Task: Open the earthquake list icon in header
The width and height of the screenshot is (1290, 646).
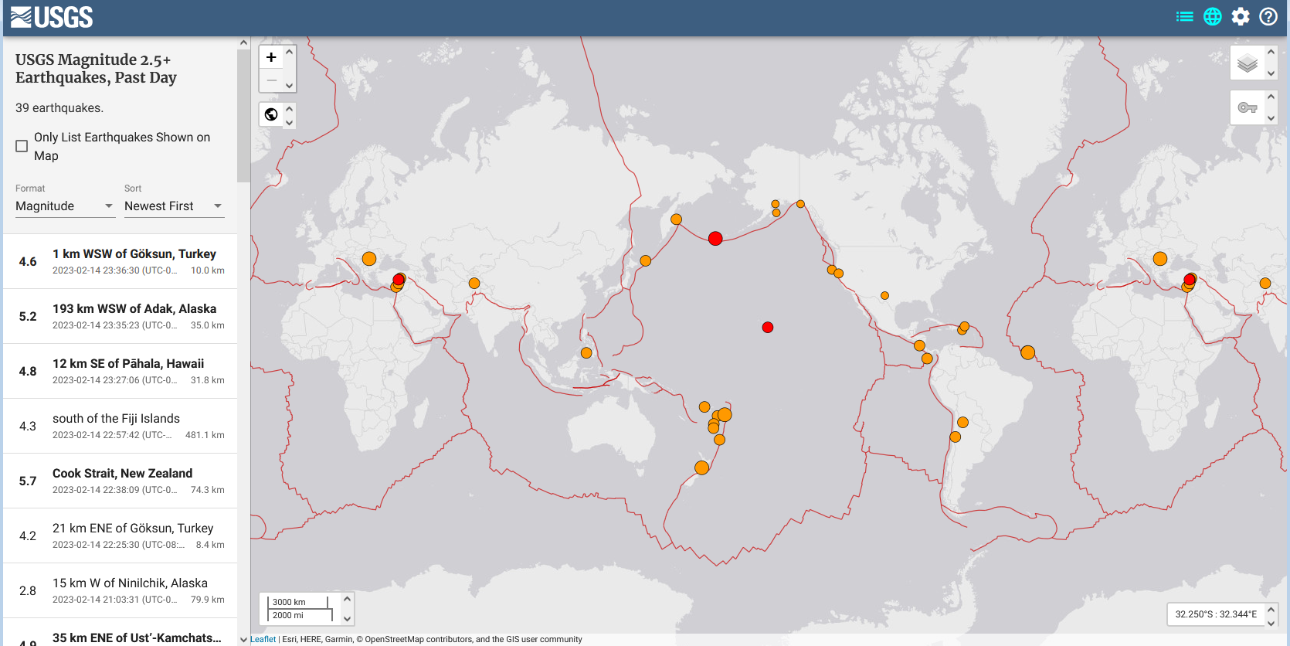Action: [x=1184, y=16]
